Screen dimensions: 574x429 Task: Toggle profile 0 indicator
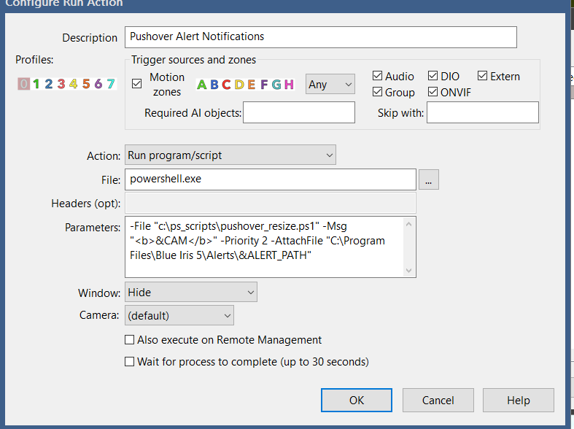pyautogui.click(x=23, y=84)
